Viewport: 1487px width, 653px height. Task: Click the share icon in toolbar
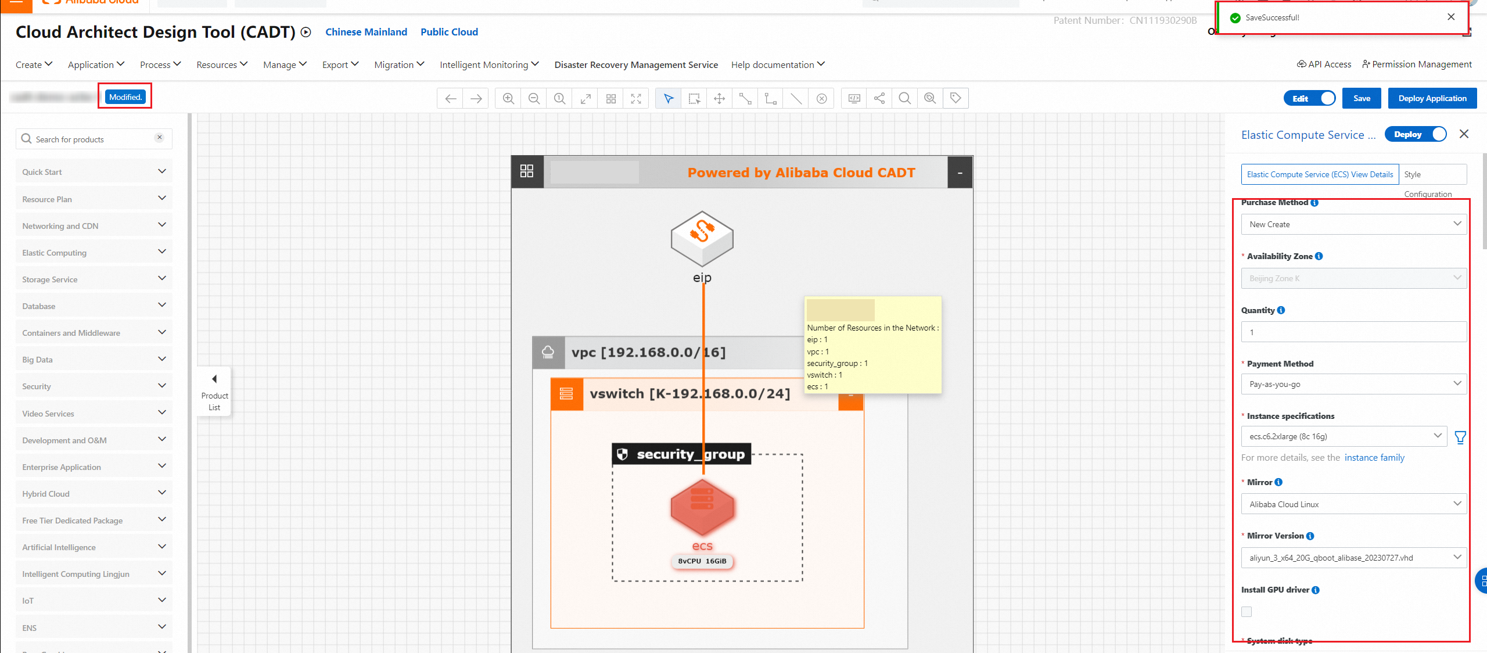879,99
